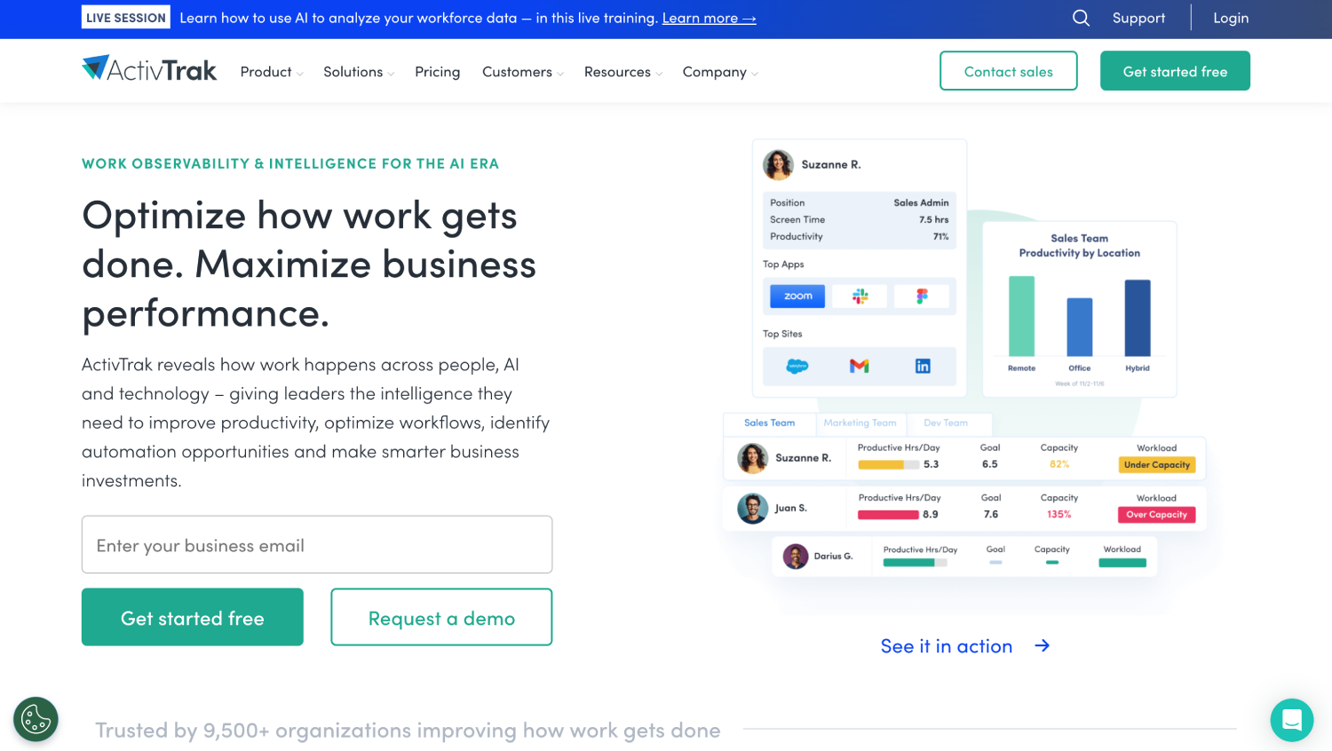1332x751 pixels.
Task: Click Suzanne R. avatar in profile card
Action: pos(778,164)
